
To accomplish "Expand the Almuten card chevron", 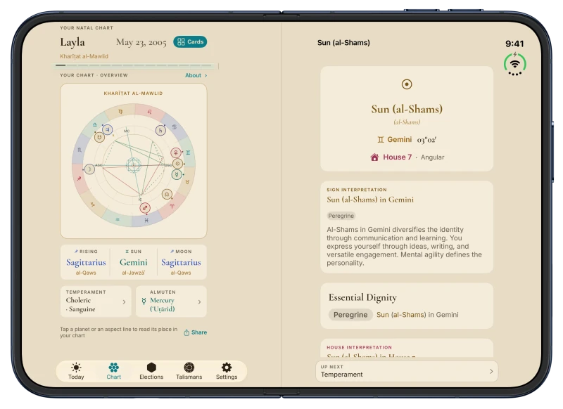I will click(x=199, y=301).
